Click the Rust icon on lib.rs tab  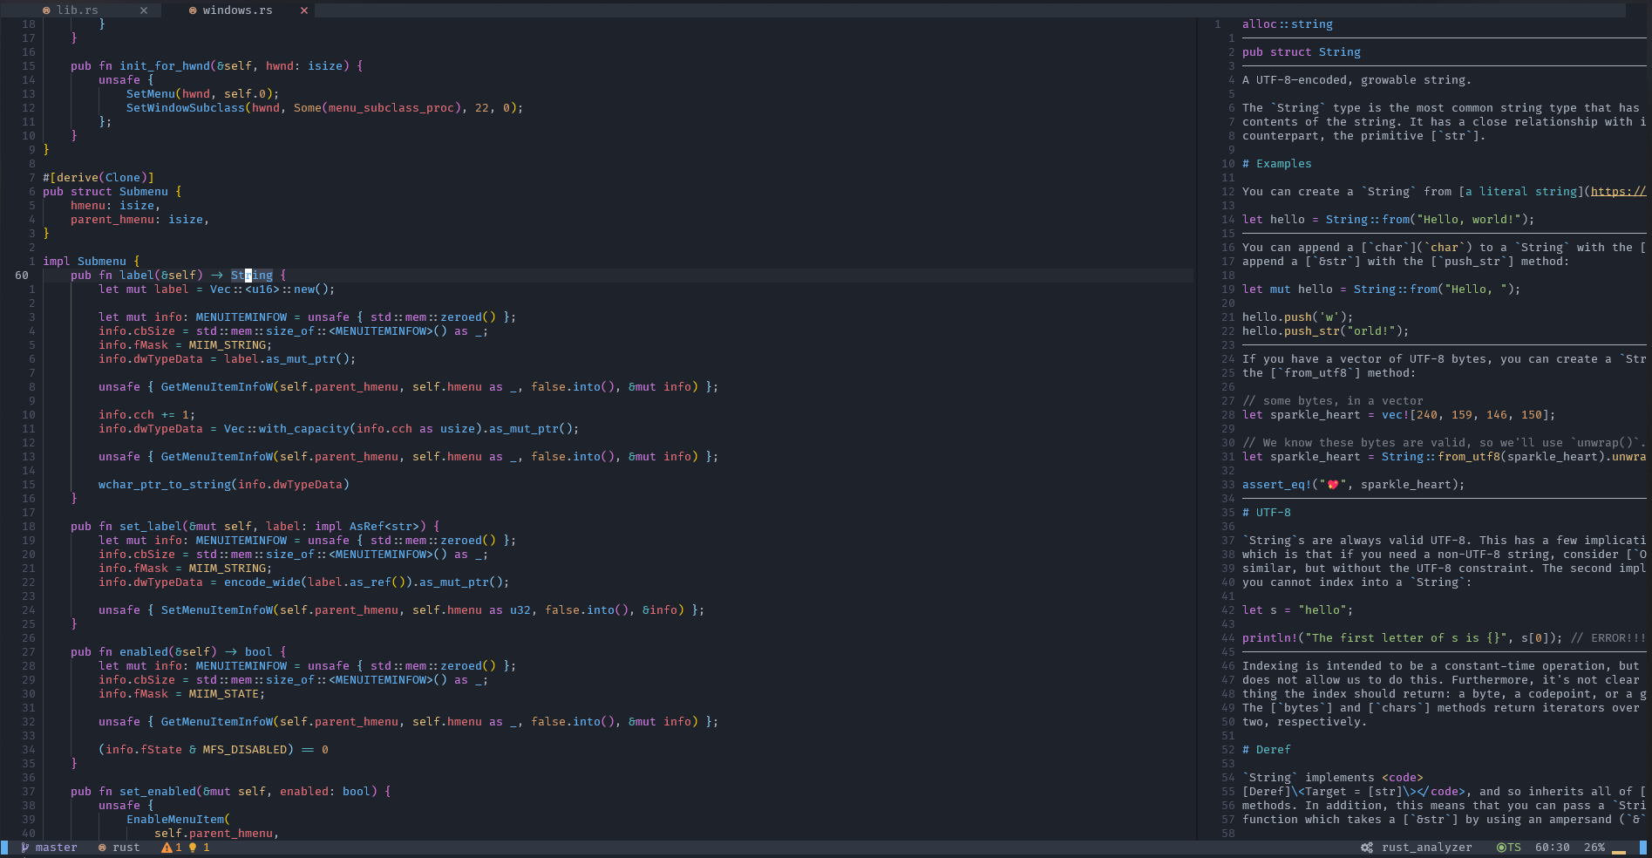pos(46,10)
